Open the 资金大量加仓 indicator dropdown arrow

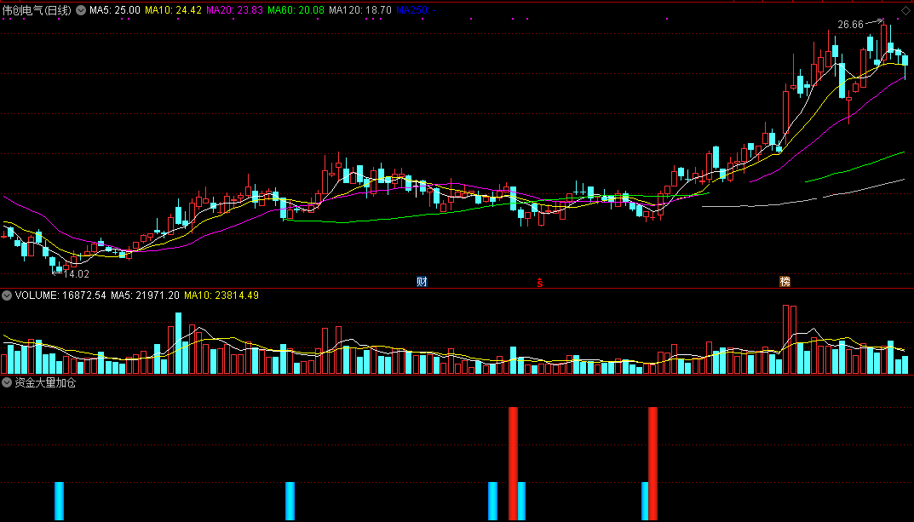[7, 382]
